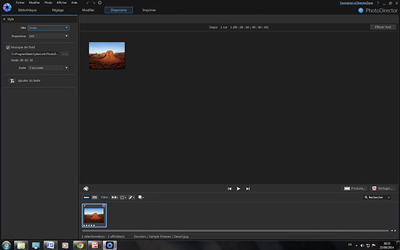Click the Ajouter du texte label
This screenshot has height=250, width=400.
29,81
